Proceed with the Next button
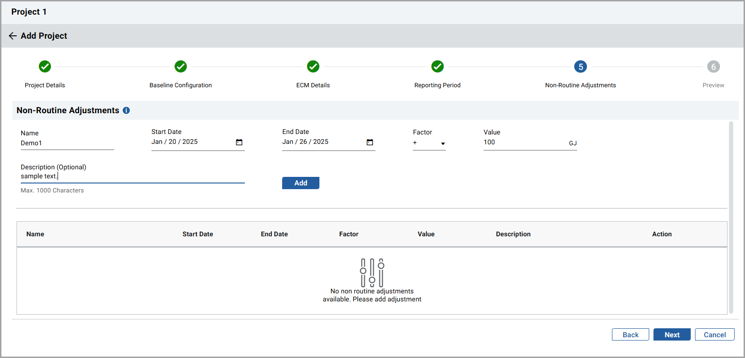745x358 pixels. coord(672,334)
